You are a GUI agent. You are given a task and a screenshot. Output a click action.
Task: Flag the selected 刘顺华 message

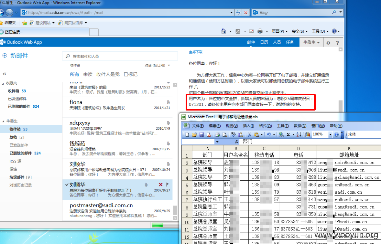tap(168, 185)
